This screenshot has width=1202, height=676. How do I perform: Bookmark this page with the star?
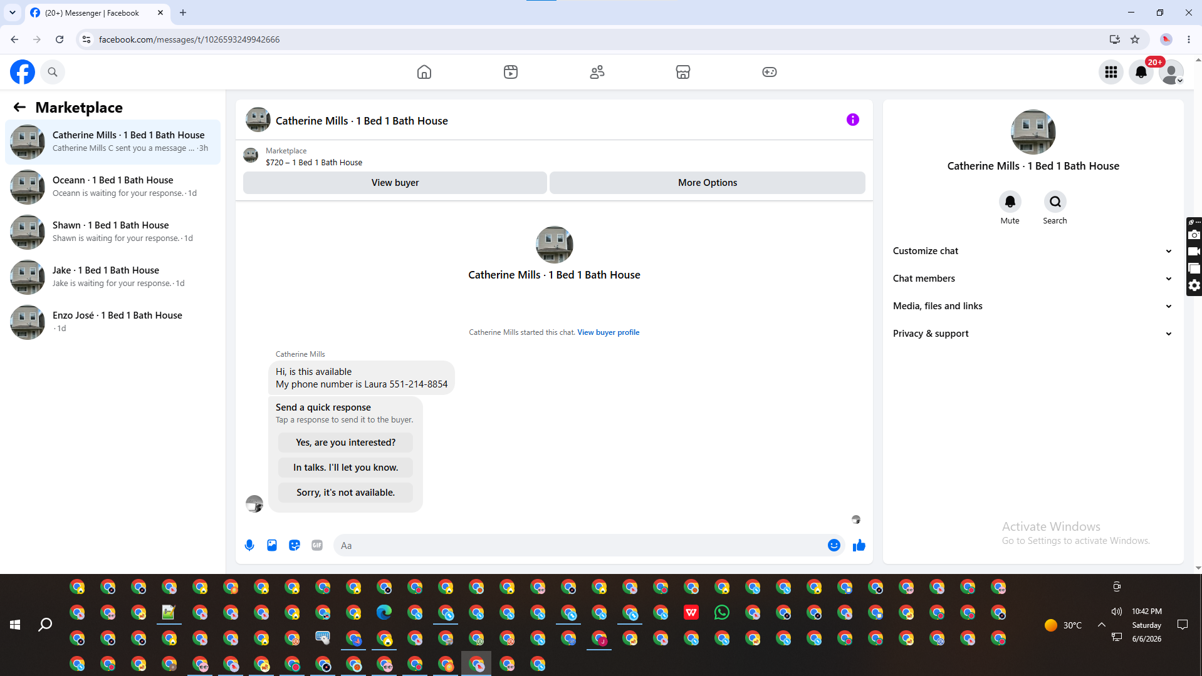[x=1135, y=39]
